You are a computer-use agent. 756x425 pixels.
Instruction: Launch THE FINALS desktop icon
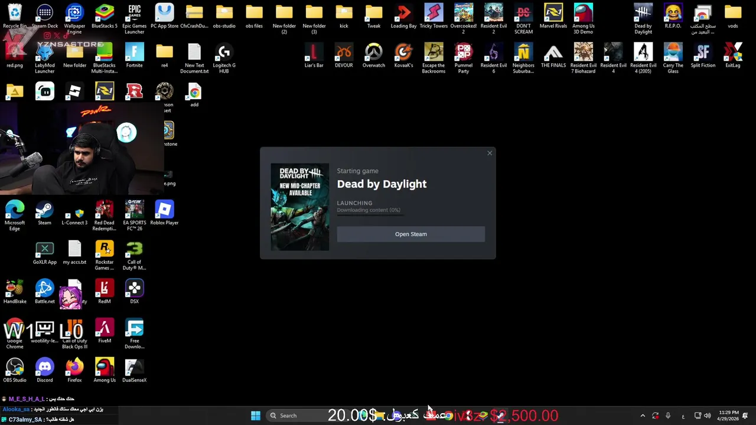click(553, 55)
